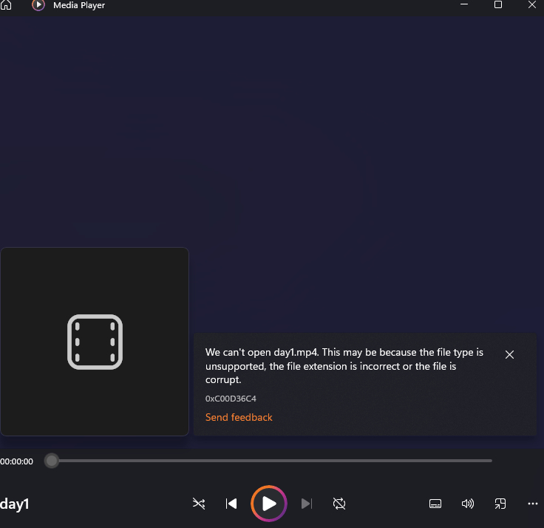Click the seek slider thumb
Screen dimensions: 544x528
[51, 461]
